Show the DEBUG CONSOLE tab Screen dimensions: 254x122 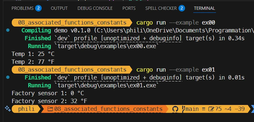coord(95,8)
